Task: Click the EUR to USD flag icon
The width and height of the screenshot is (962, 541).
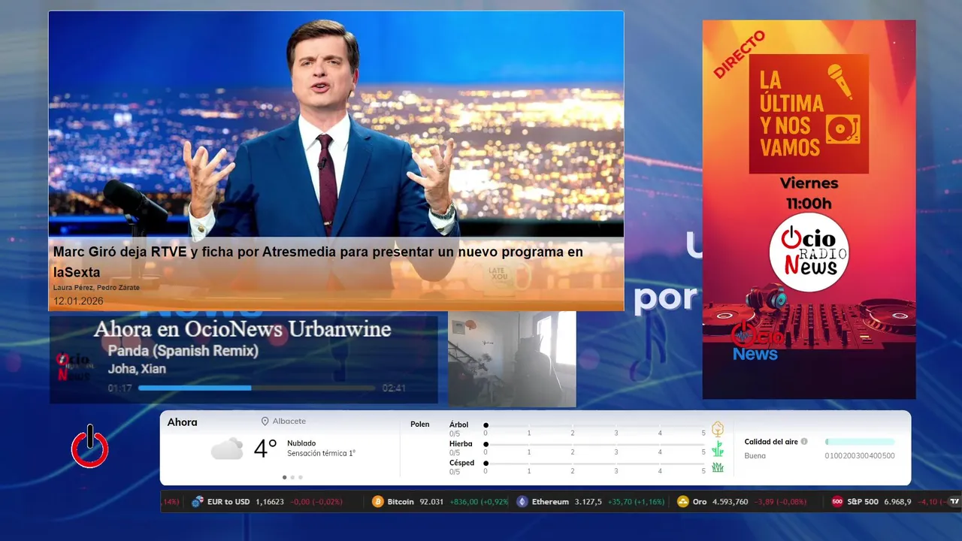Action: click(x=198, y=501)
